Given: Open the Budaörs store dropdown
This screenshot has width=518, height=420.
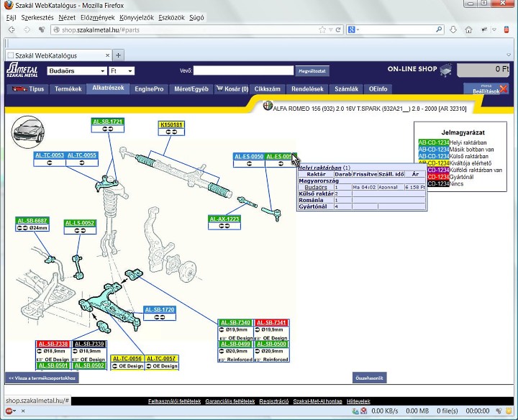Looking at the screenshot, I should click(x=77, y=70).
